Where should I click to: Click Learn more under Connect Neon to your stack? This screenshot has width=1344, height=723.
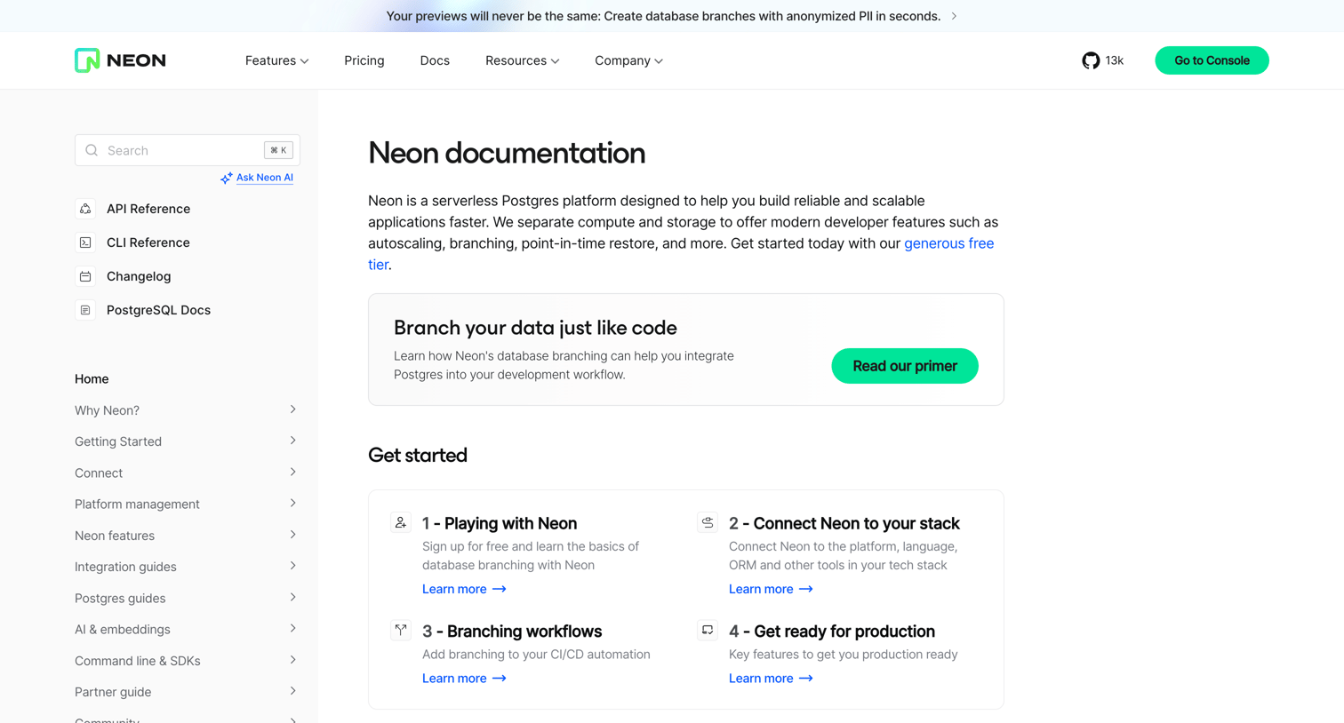771,589
